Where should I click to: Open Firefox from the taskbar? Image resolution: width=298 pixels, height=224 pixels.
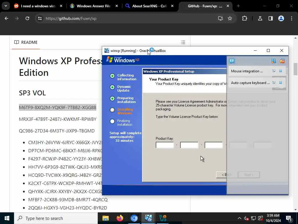tap(120, 218)
